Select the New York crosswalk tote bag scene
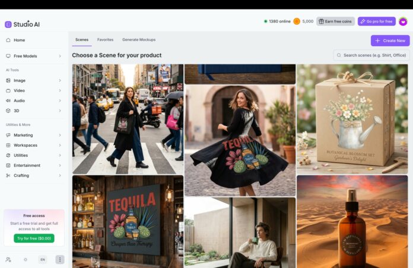The width and height of the screenshot is (413, 268). pyautogui.click(x=128, y=119)
